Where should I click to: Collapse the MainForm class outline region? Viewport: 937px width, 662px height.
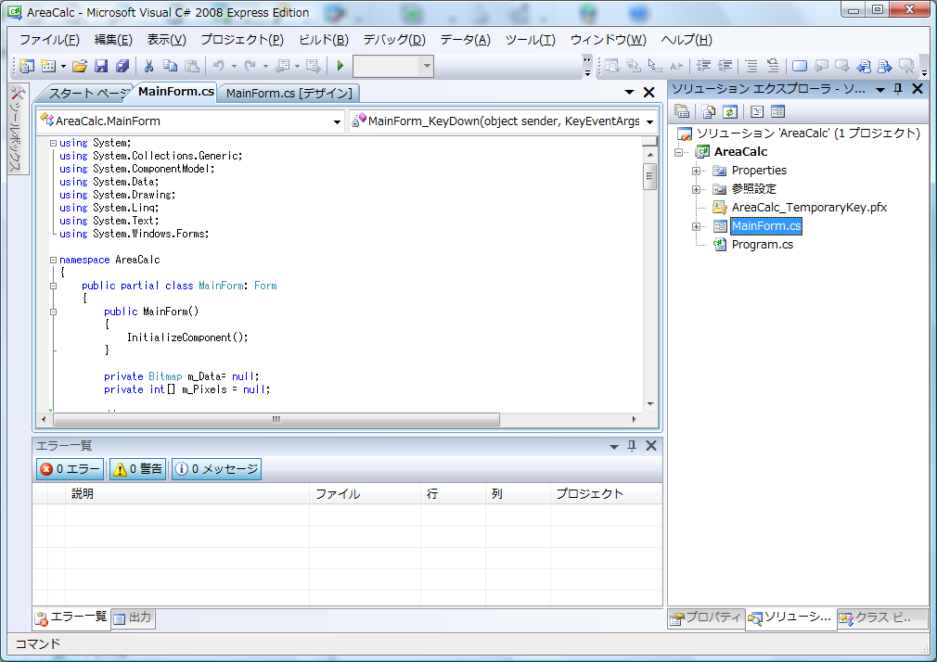coord(53,286)
